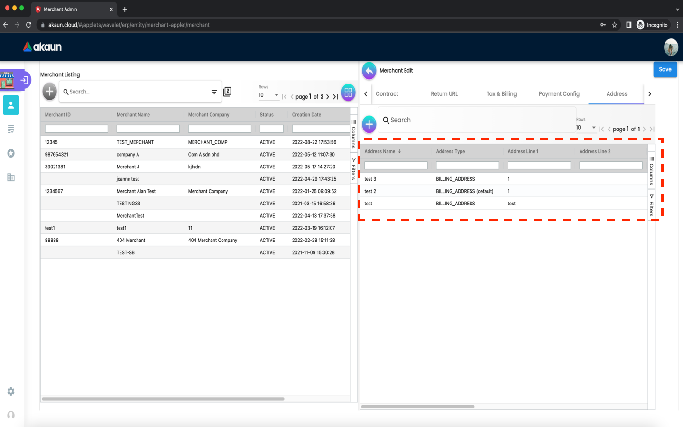Go to next page of merchants
Image resolution: width=683 pixels, height=427 pixels.
(328, 97)
